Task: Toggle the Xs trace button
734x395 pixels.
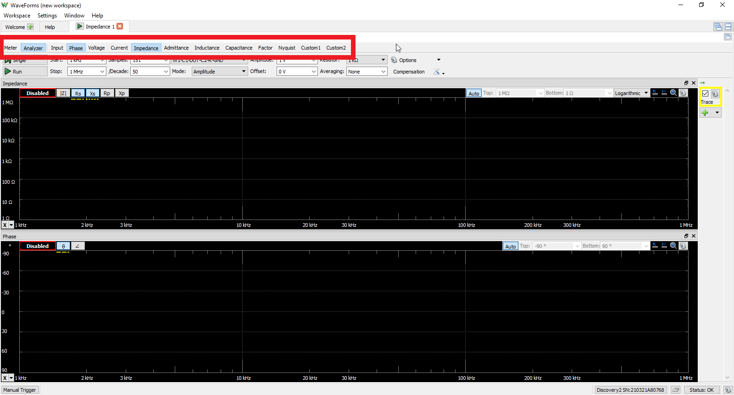Action: click(x=93, y=93)
